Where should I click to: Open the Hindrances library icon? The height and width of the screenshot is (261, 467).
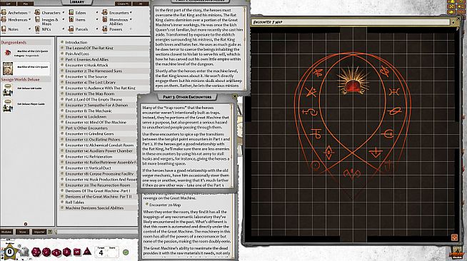coord(4,19)
